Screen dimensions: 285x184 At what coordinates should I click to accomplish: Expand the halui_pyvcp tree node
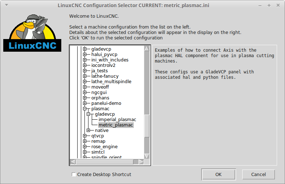(85, 54)
